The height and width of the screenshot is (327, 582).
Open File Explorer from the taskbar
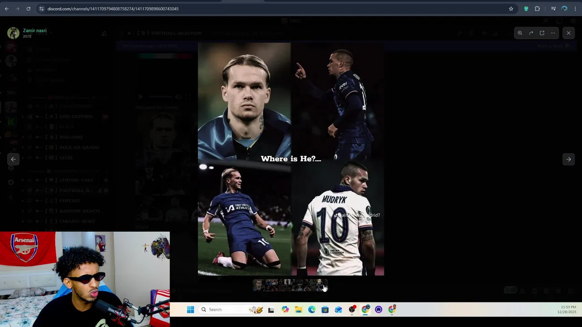pos(298,309)
